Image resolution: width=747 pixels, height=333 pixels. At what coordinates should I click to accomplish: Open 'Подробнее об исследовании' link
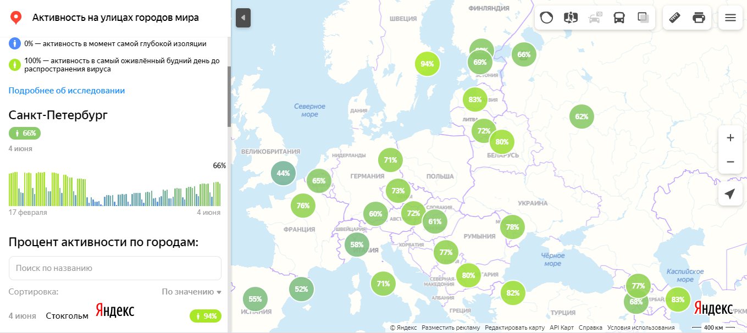click(x=67, y=91)
